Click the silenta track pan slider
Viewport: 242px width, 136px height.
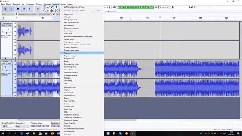coord(7,71)
